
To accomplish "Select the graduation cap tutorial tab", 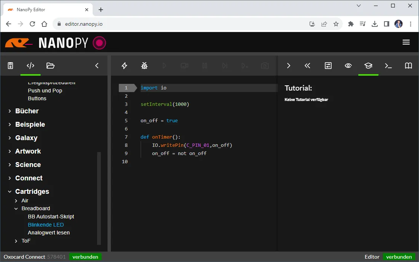I will [x=368, y=66].
